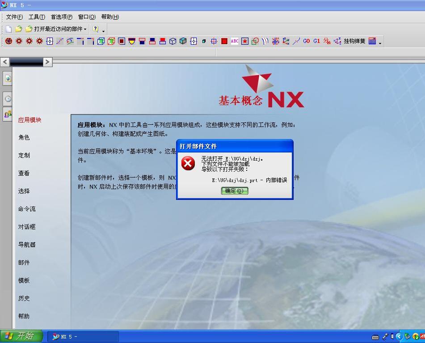Select the 角色 link
The width and height of the screenshot is (425, 343).
[x=24, y=137]
